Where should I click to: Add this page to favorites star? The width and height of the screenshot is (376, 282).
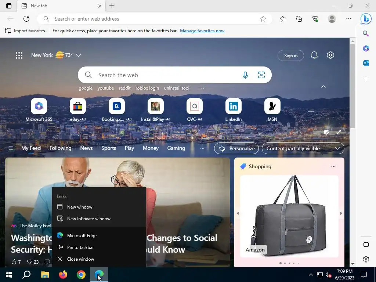(263, 19)
